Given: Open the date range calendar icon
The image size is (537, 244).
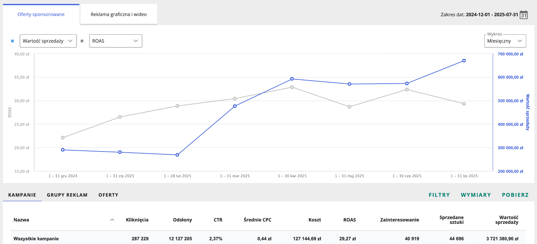Looking at the screenshot, I should [x=524, y=15].
